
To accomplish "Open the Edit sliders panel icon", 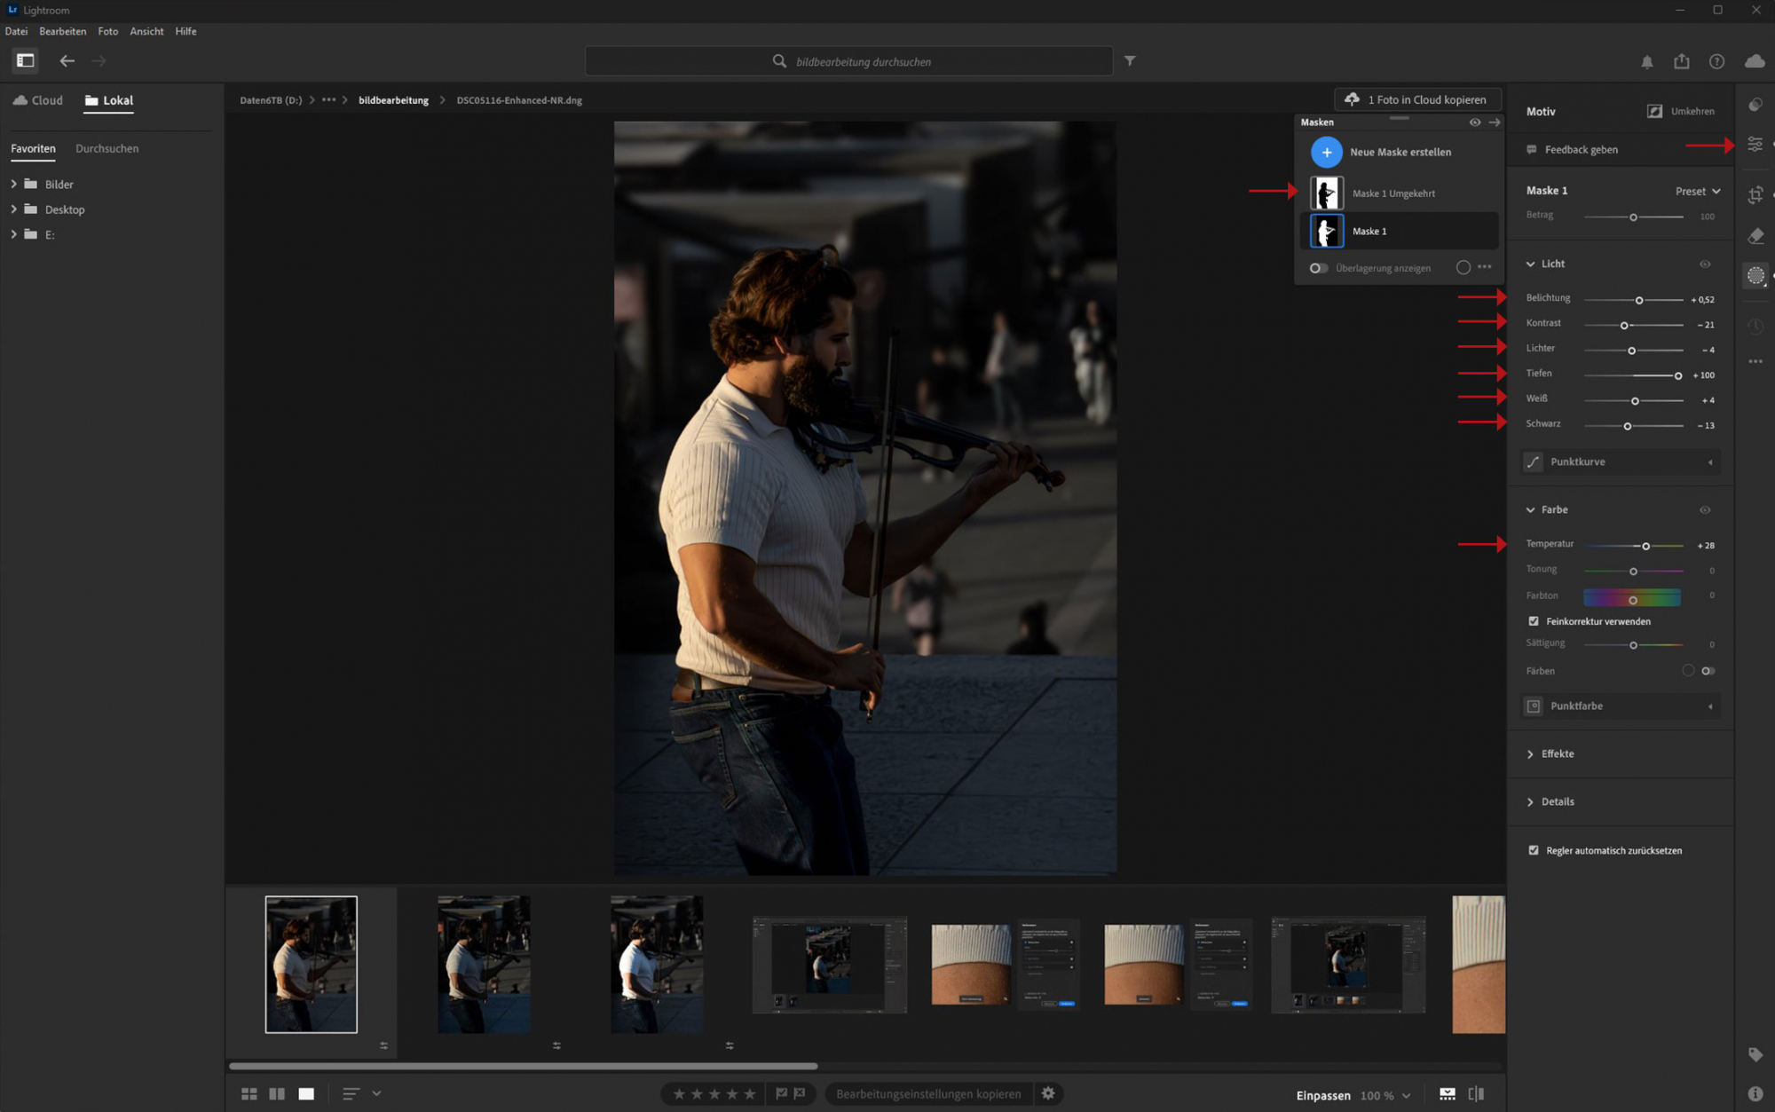I will [1755, 144].
